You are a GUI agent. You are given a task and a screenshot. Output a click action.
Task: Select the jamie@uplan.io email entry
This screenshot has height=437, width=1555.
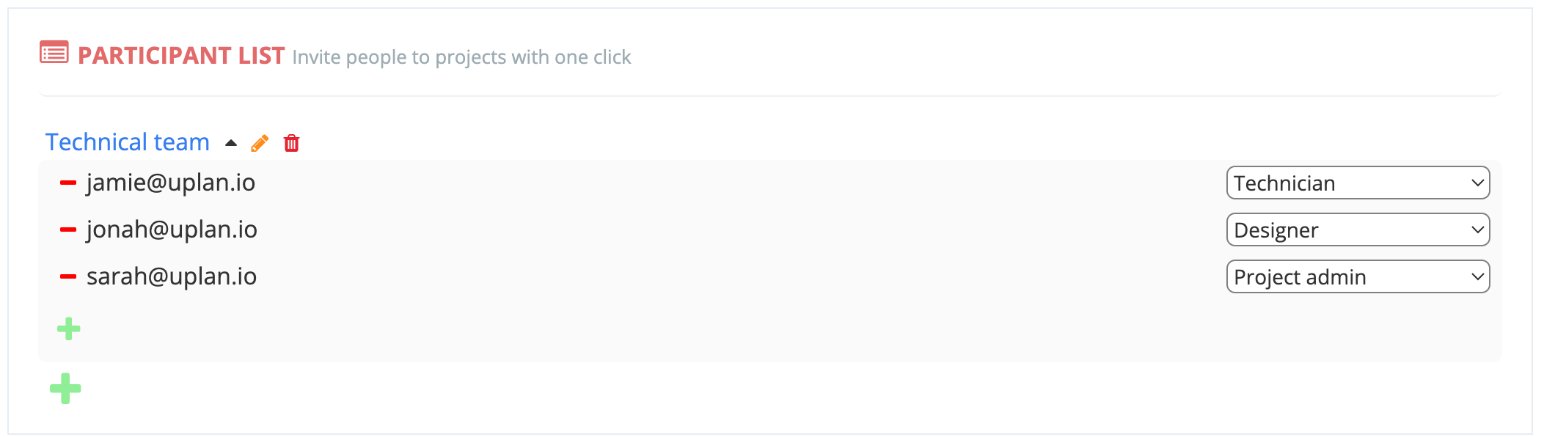pos(171,183)
